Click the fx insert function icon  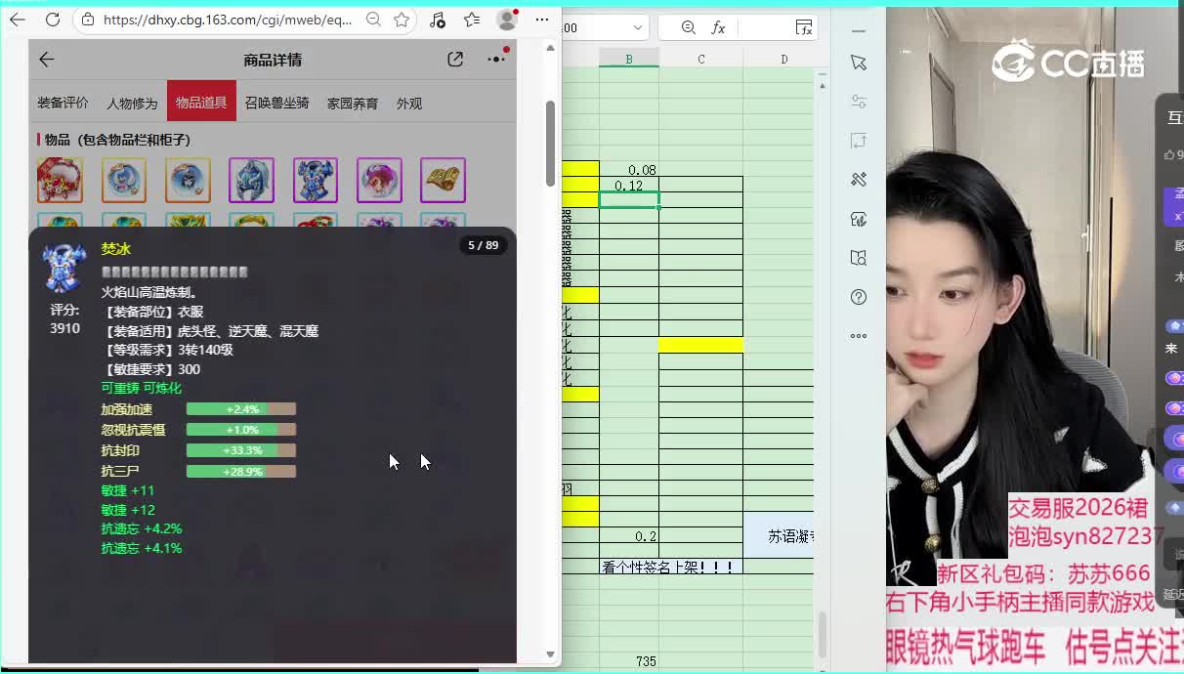pyautogui.click(x=718, y=28)
